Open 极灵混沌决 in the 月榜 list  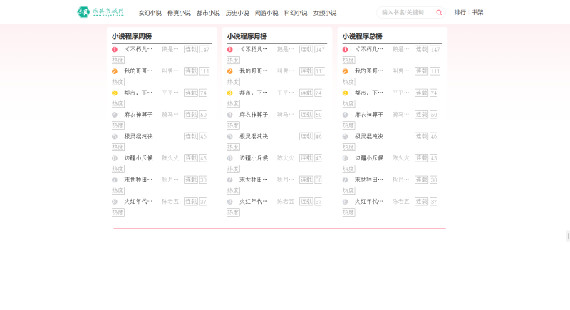(x=254, y=136)
